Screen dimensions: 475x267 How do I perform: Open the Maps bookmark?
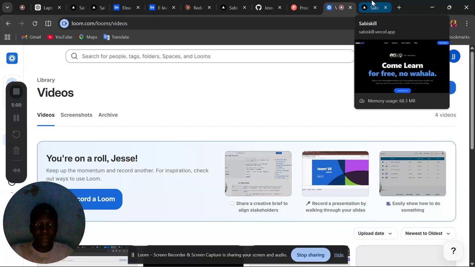tap(88, 37)
